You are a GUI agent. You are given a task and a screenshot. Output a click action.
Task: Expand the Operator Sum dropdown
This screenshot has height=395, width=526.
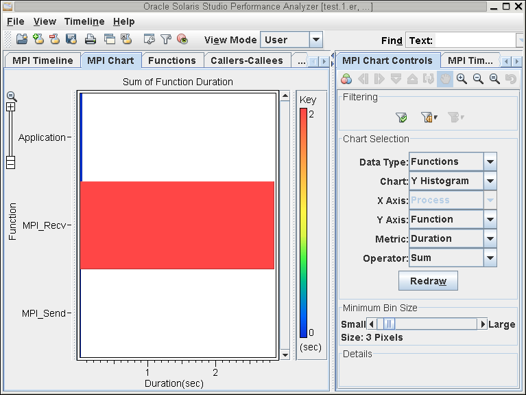coord(490,258)
